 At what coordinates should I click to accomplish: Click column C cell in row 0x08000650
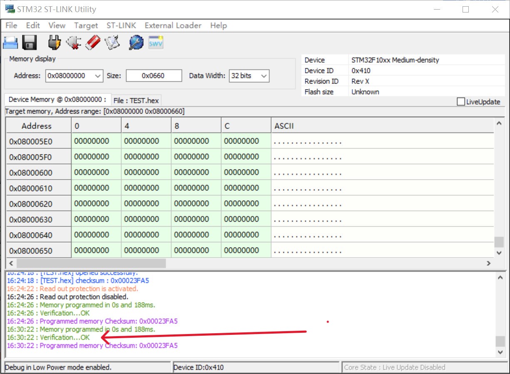pyautogui.click(x=246, y=250)
